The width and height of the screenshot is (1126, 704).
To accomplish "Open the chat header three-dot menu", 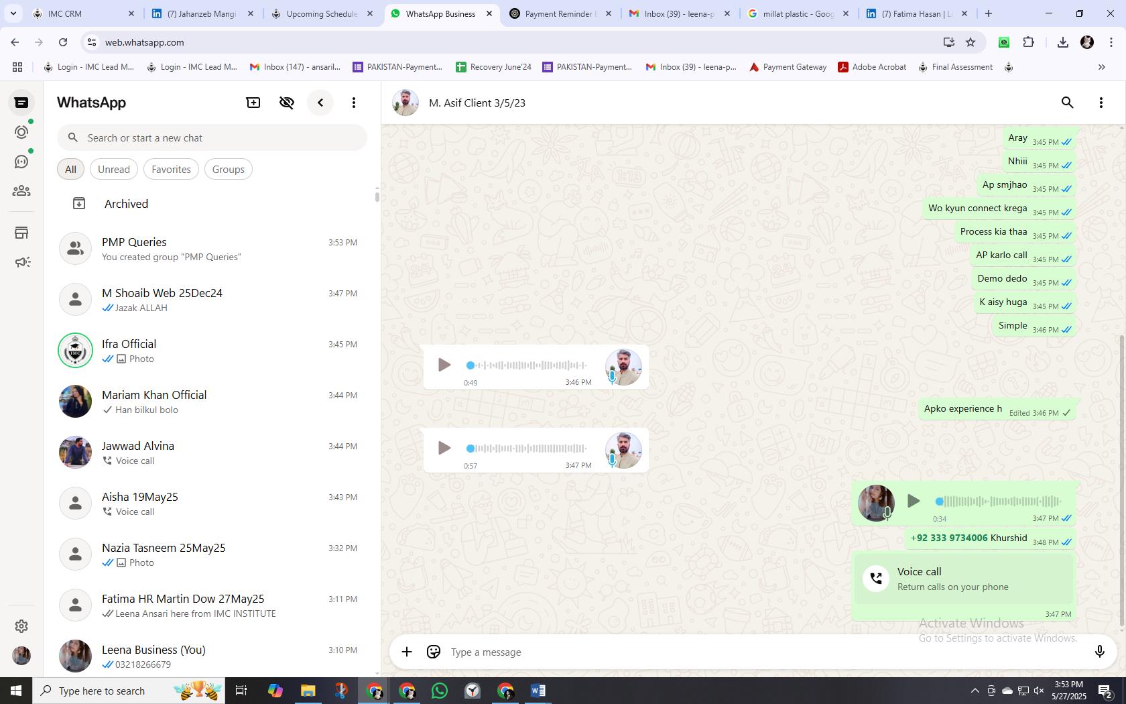I will [1101, 103].
